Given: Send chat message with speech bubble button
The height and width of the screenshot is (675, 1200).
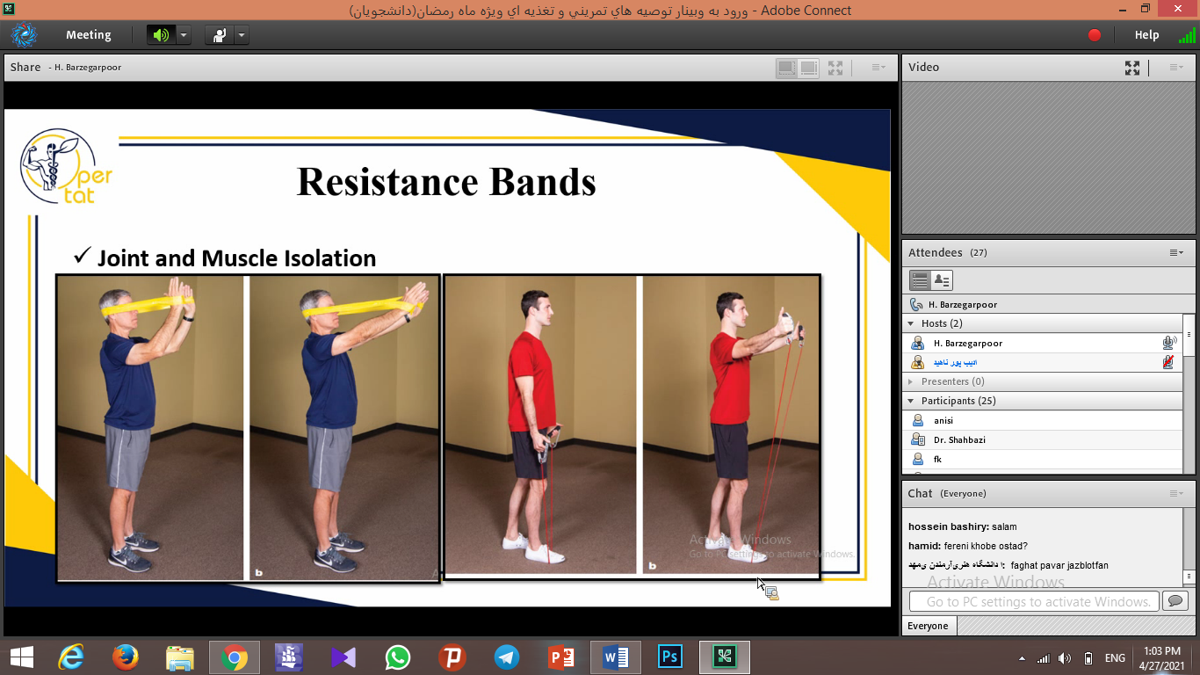Looking at the screenshot, I should tap(1174, 601).
